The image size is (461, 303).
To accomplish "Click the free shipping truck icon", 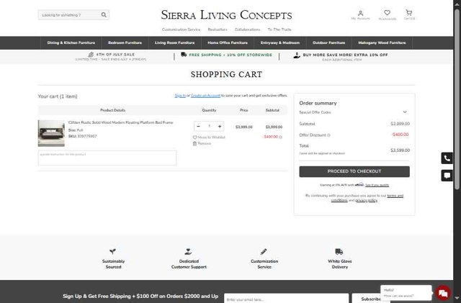I will [x=184, y=55].
